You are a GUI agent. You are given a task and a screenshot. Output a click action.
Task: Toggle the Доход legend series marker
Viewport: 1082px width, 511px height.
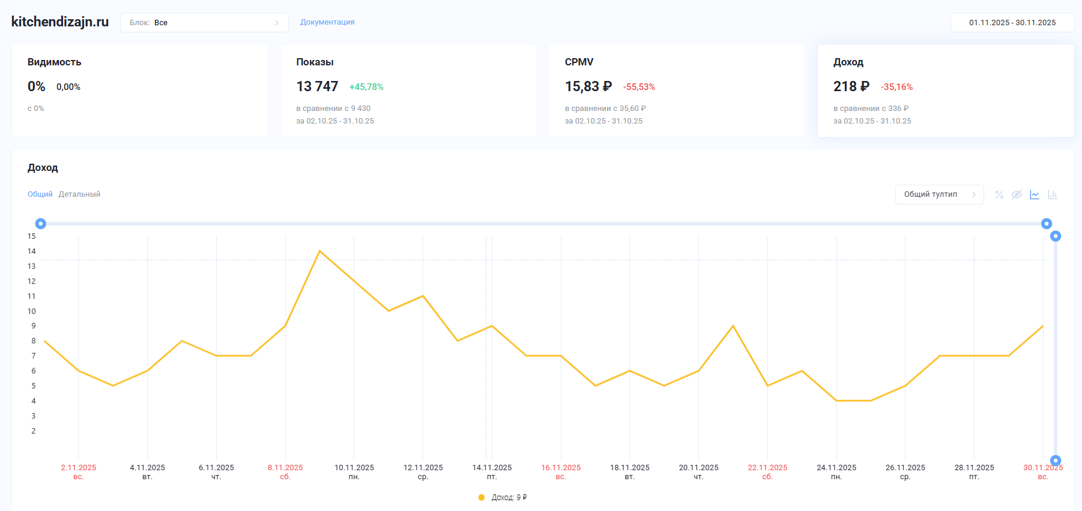(482, 497)
